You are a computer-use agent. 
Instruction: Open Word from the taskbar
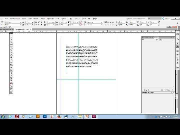(x=66, y=116)
